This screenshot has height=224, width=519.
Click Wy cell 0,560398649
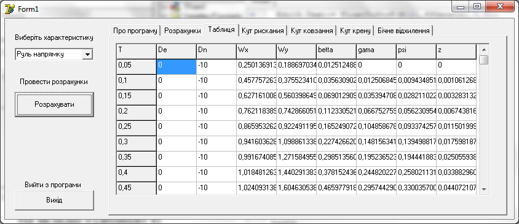[296, 98]
